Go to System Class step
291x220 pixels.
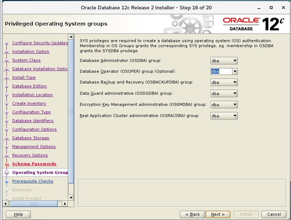(26, 60)
